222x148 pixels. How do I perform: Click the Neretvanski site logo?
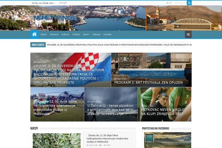coord(55,18)
